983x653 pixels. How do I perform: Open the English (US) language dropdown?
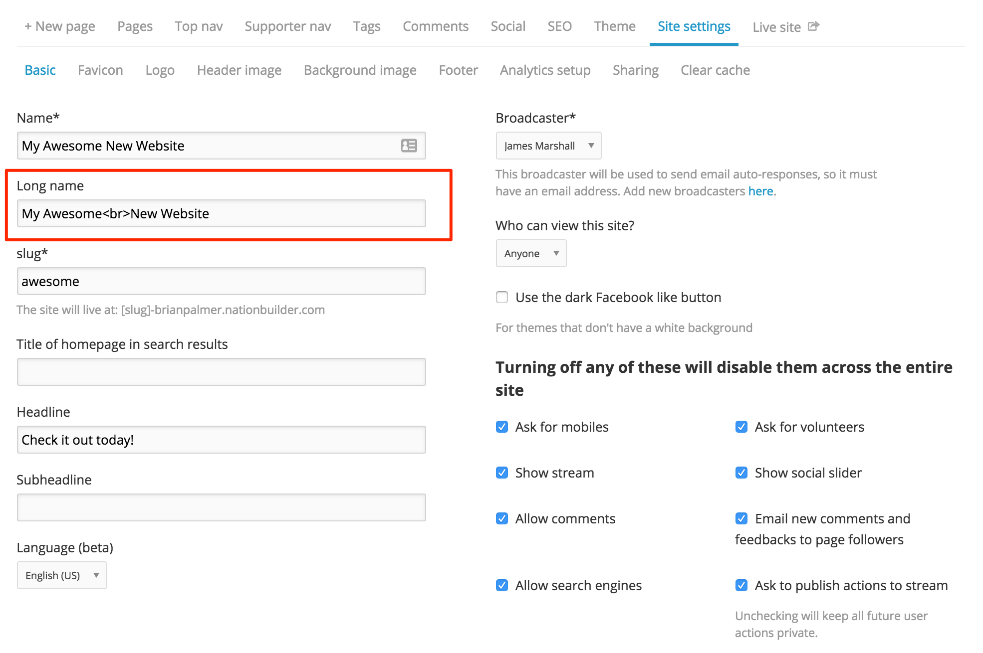pyautogui.click(x=62, y=575)
